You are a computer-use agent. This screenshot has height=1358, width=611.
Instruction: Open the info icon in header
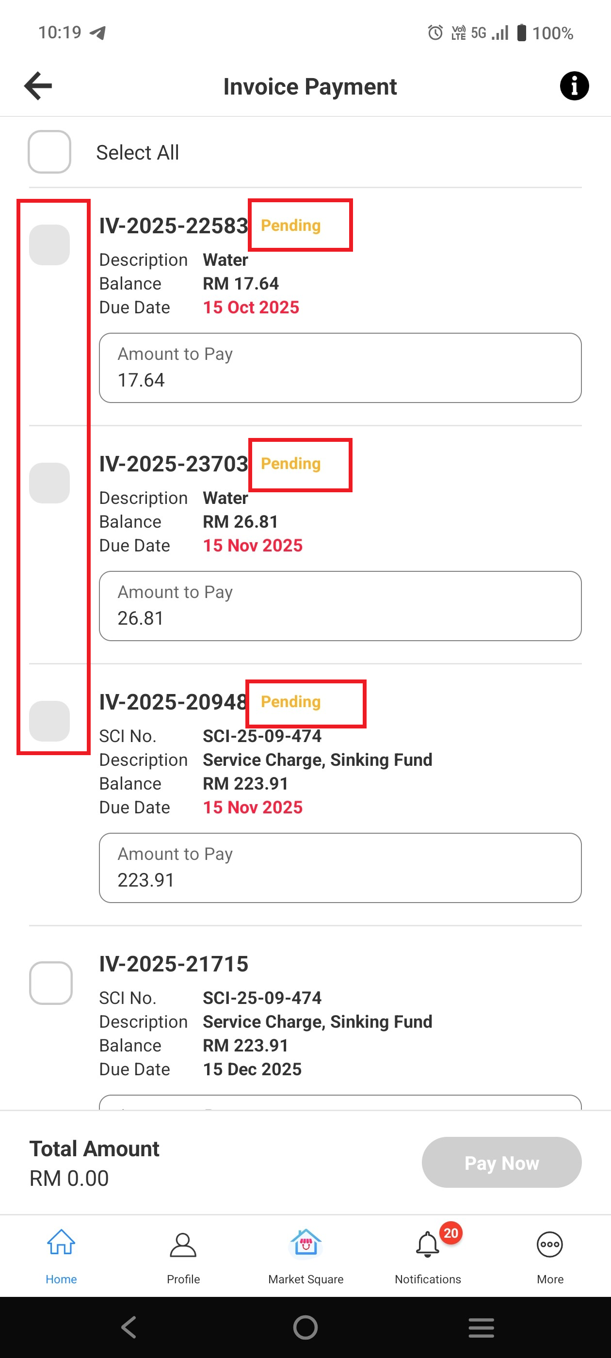click(x=574, y=86)
